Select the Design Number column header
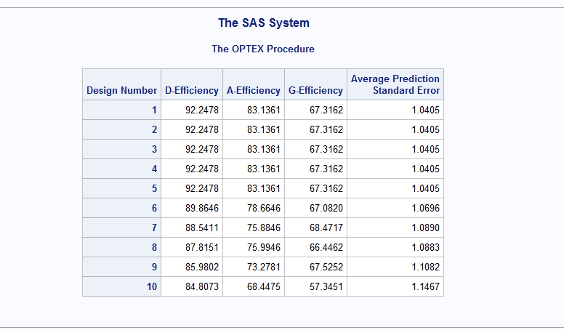Image resolution: width=564 pixels, height=330 pixels. tap(121, 91)
